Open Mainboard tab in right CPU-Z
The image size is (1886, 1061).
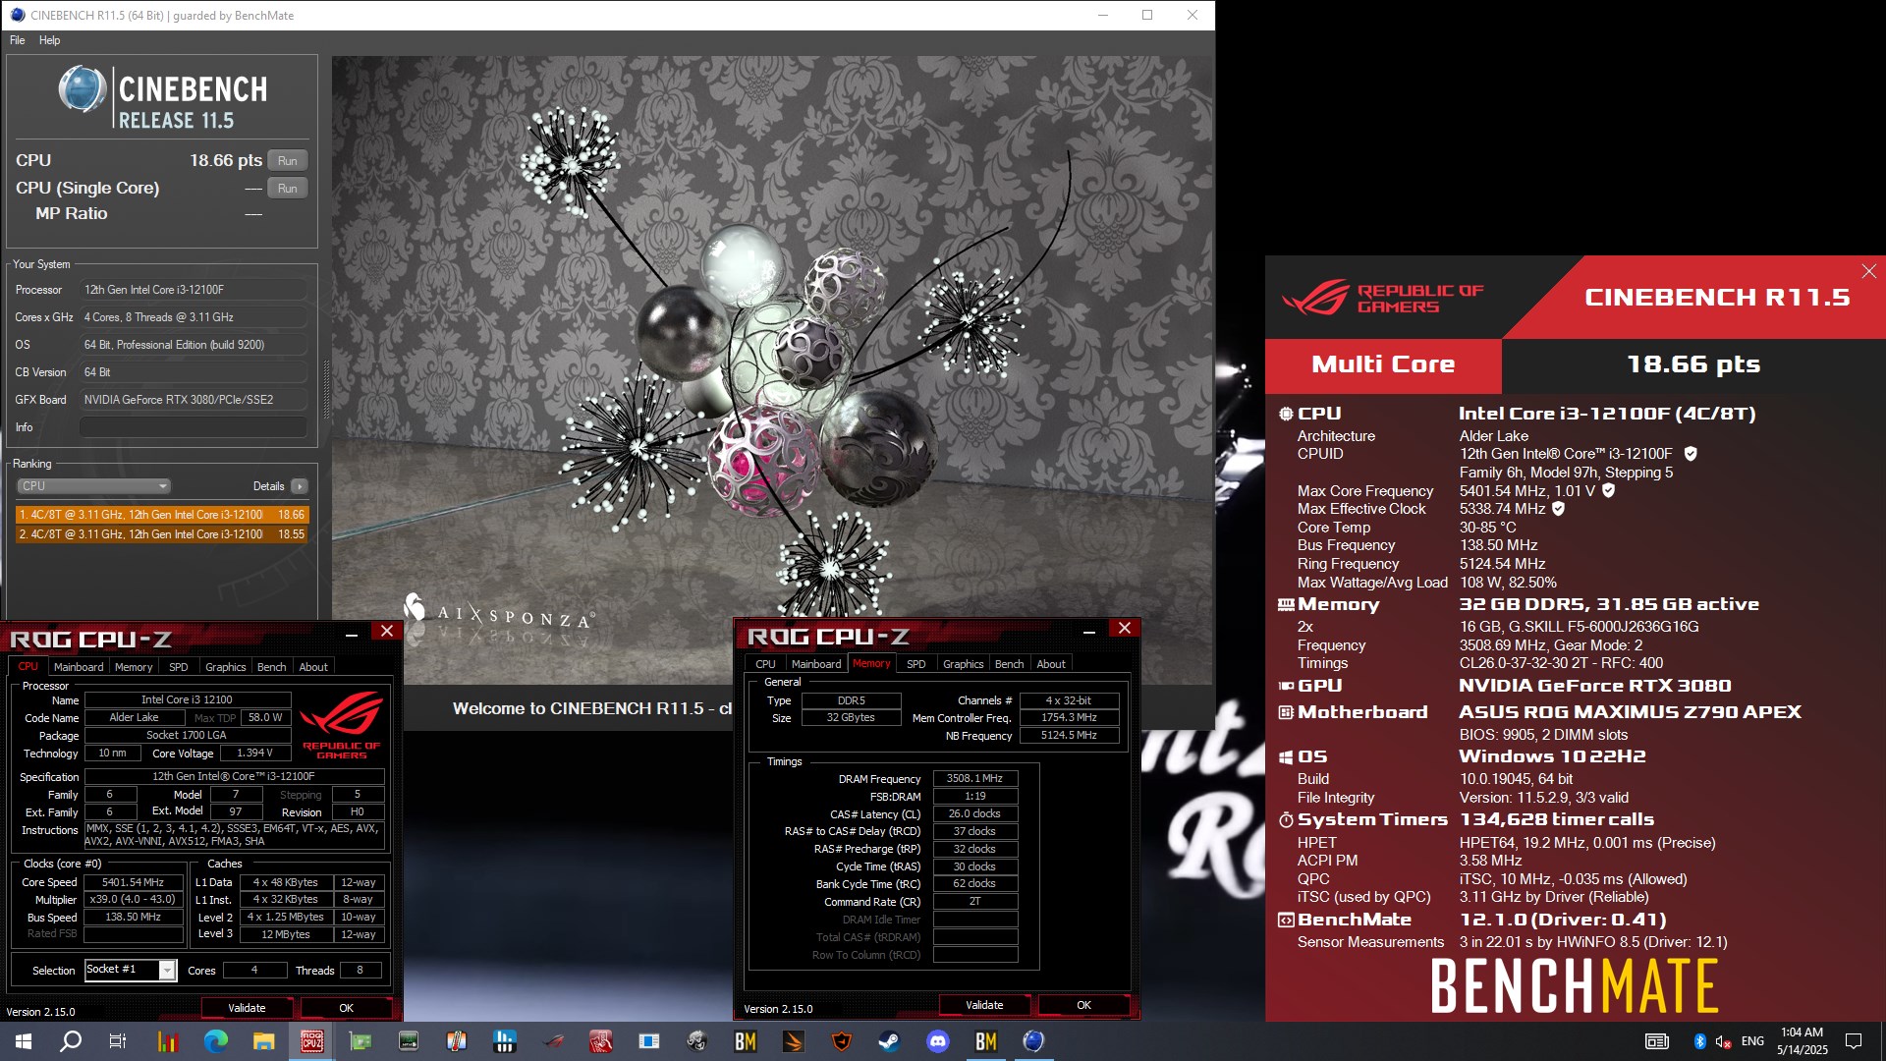816,664
